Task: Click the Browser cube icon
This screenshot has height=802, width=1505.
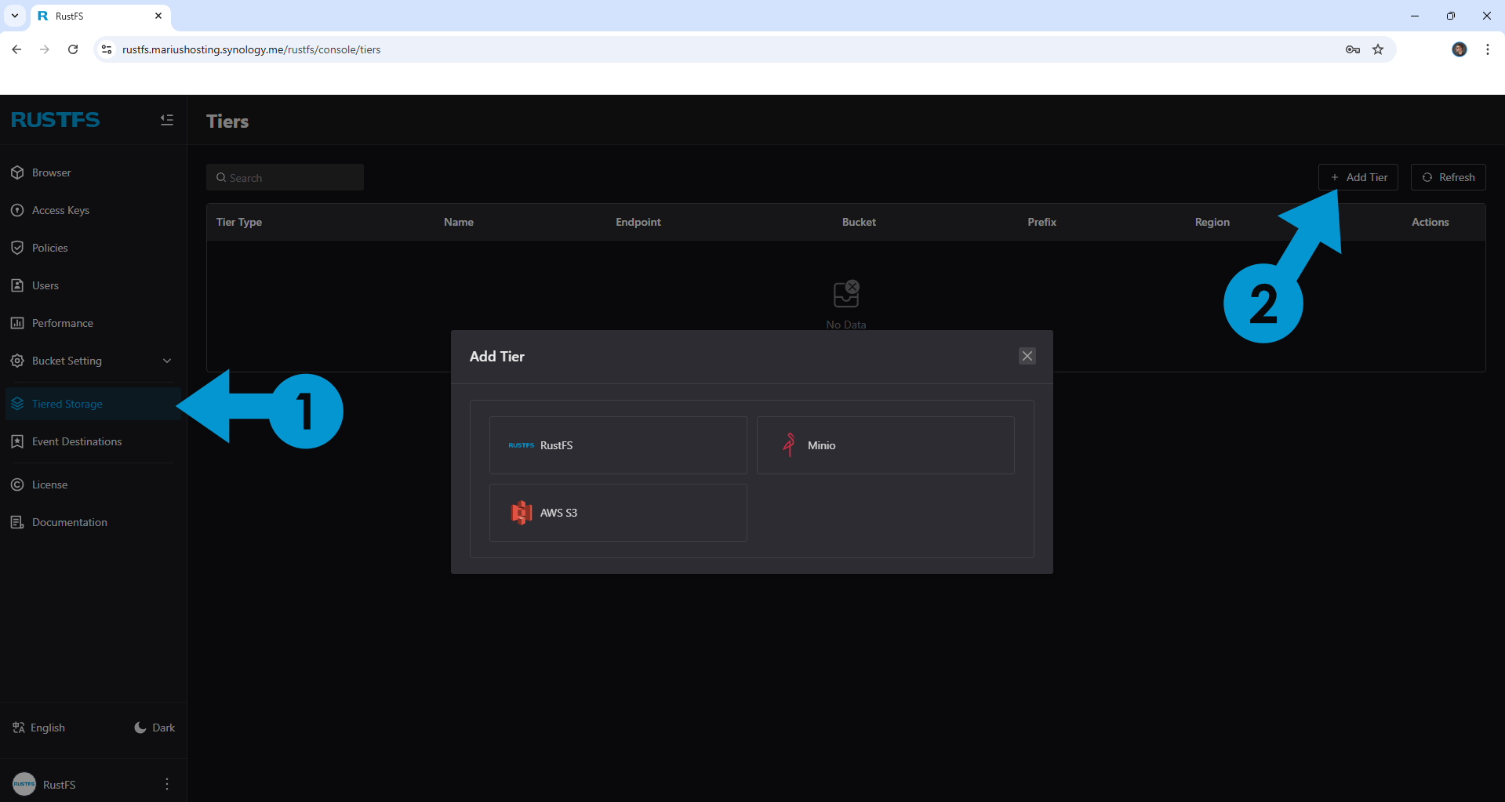Action: click(x=17, y=172)
